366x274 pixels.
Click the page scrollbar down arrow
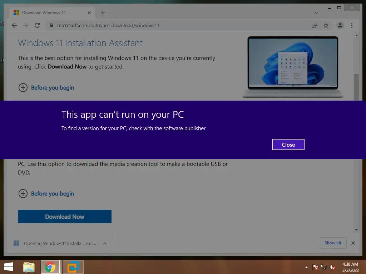pyautogui.click(x=356, y=230)
